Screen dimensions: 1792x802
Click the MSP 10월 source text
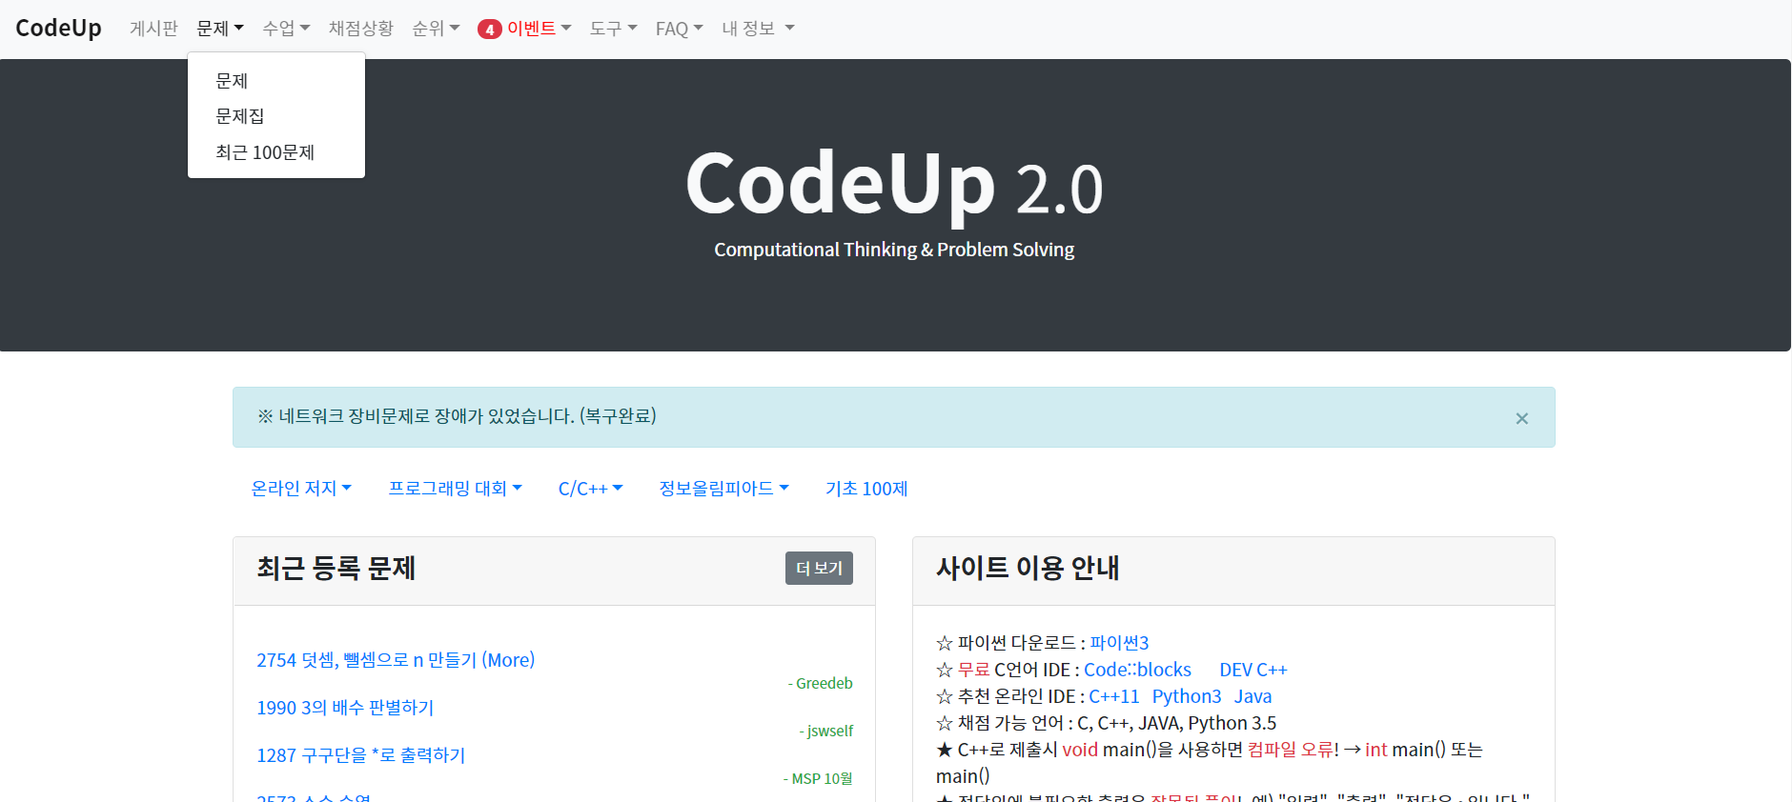click(818, 779)
